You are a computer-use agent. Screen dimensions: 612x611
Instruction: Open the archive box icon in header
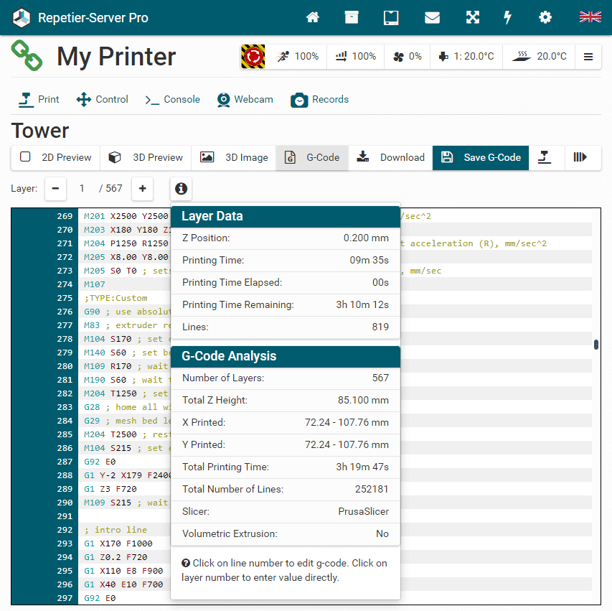[351, 18]
